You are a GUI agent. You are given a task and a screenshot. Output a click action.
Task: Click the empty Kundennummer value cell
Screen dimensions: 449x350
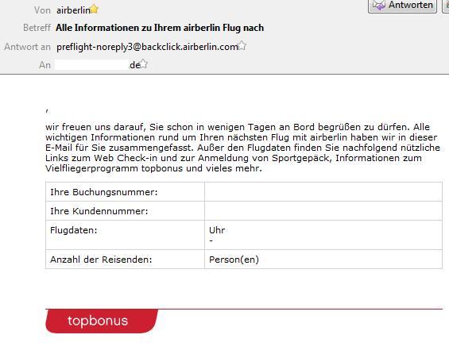pyautogui.click(x=323, y=211)
